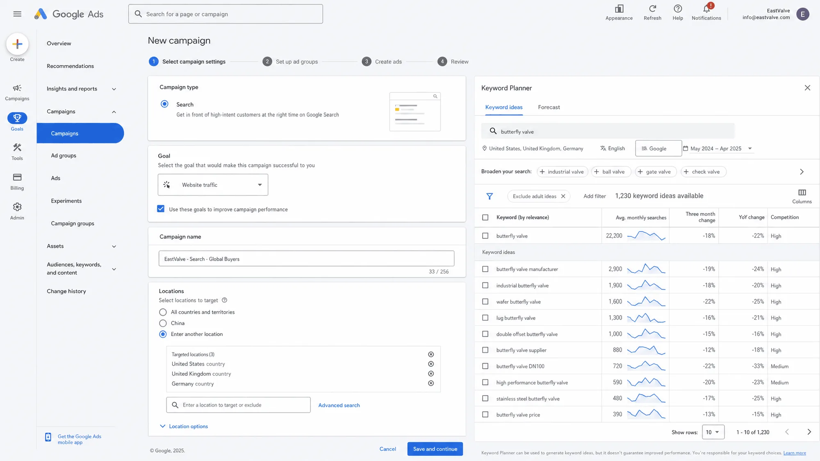The height and width of the screenshot is (461, 820).
Task: Open the date range May 2024 dropdown
Action: click(718, 148)
